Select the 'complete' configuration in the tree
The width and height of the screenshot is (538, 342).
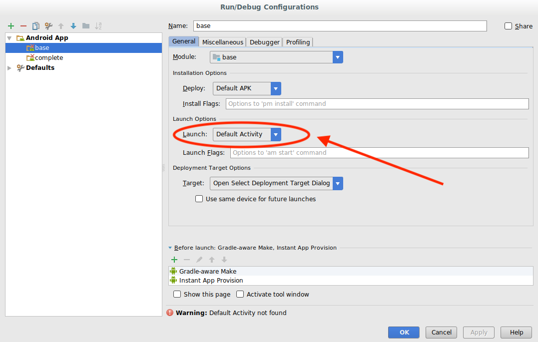48,58
